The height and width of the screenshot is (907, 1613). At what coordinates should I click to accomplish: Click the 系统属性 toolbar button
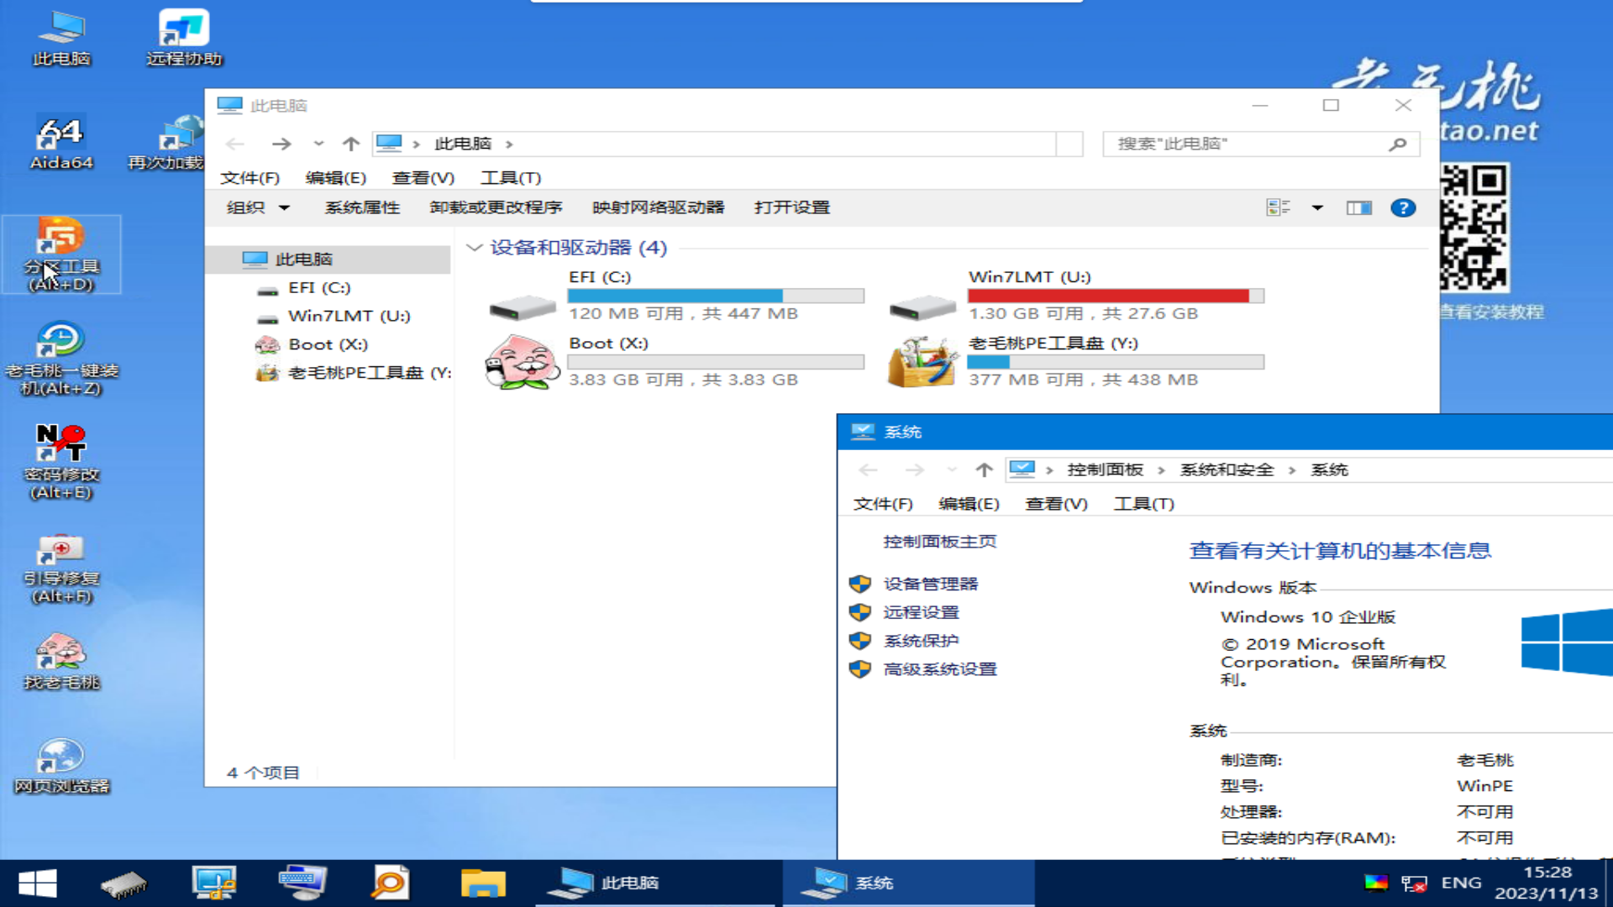362,207
